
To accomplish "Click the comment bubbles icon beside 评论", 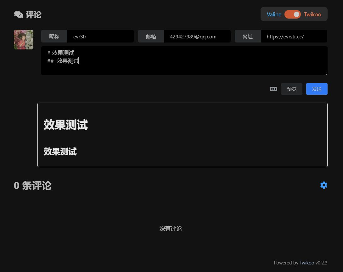I will click(x=19, y=14).
